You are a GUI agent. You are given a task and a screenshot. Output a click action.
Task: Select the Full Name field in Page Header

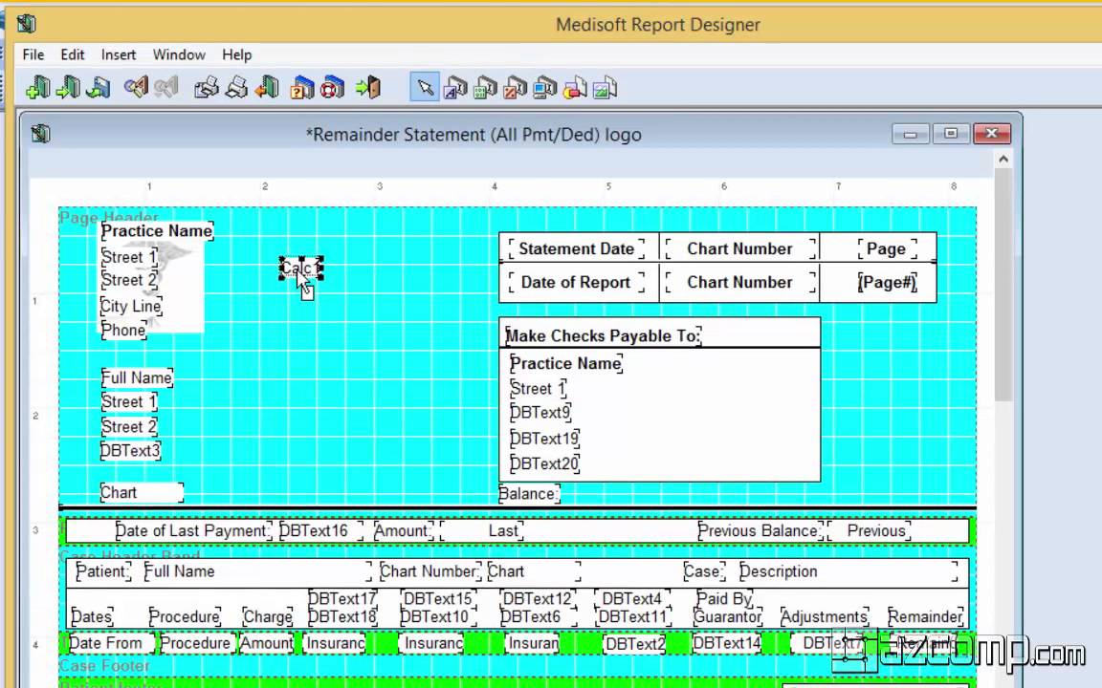[x=137, y=377]
